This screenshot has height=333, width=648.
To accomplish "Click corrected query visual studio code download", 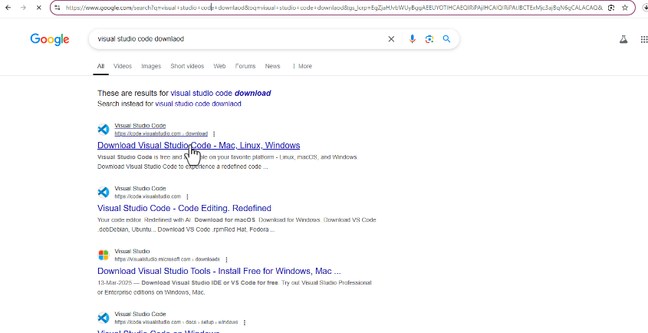I will [221, 93].
